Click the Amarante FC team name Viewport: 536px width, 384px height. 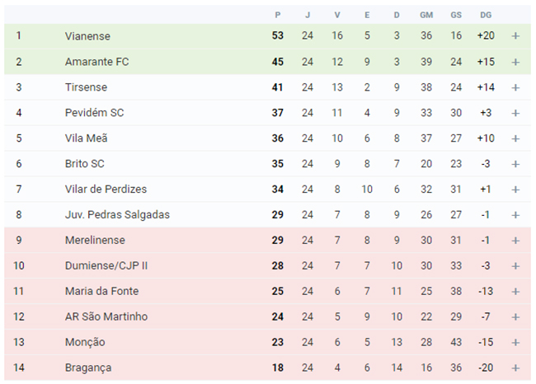tap(96, 62)
